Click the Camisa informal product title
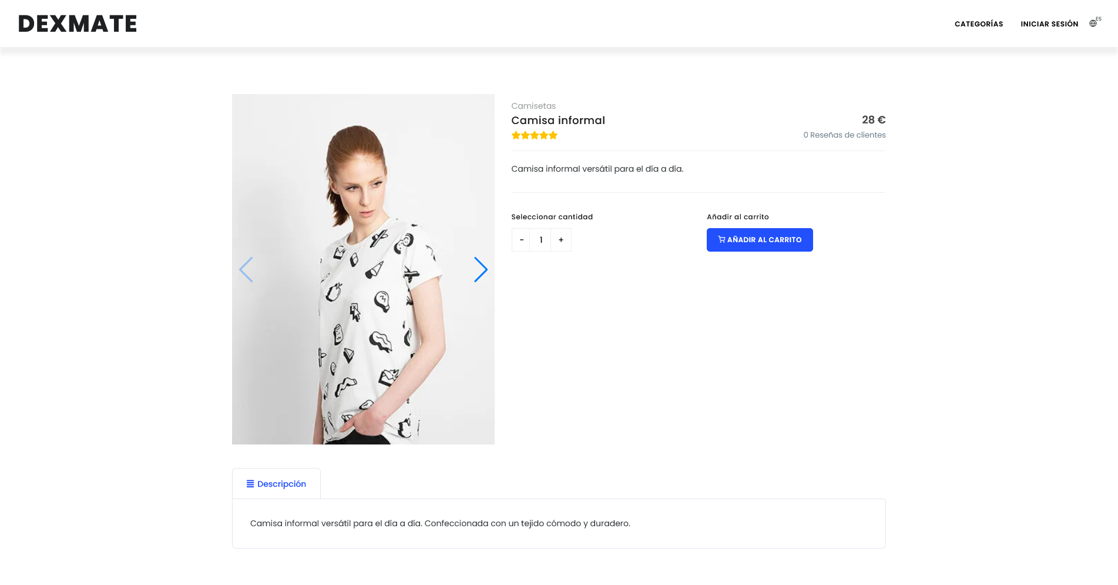 pos(558,121)
